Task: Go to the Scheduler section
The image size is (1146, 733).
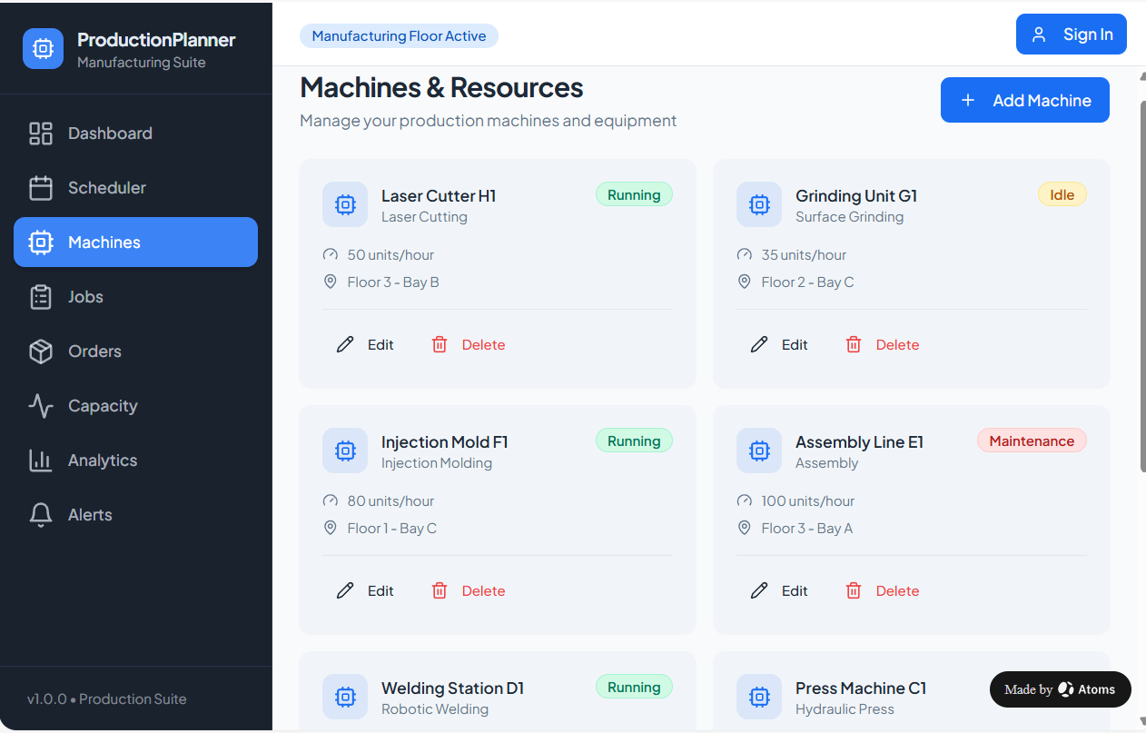Action: click(x=135, y=188)
